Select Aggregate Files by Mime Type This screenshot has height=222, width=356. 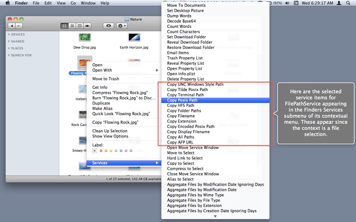click(x=215, y=195)
